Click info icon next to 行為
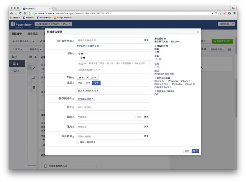 tap(73, 127)
